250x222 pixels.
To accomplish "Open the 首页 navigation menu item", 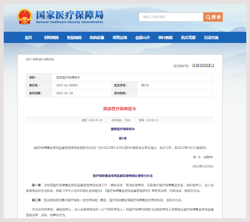I will pyautogui.click(x=28, y=38).
